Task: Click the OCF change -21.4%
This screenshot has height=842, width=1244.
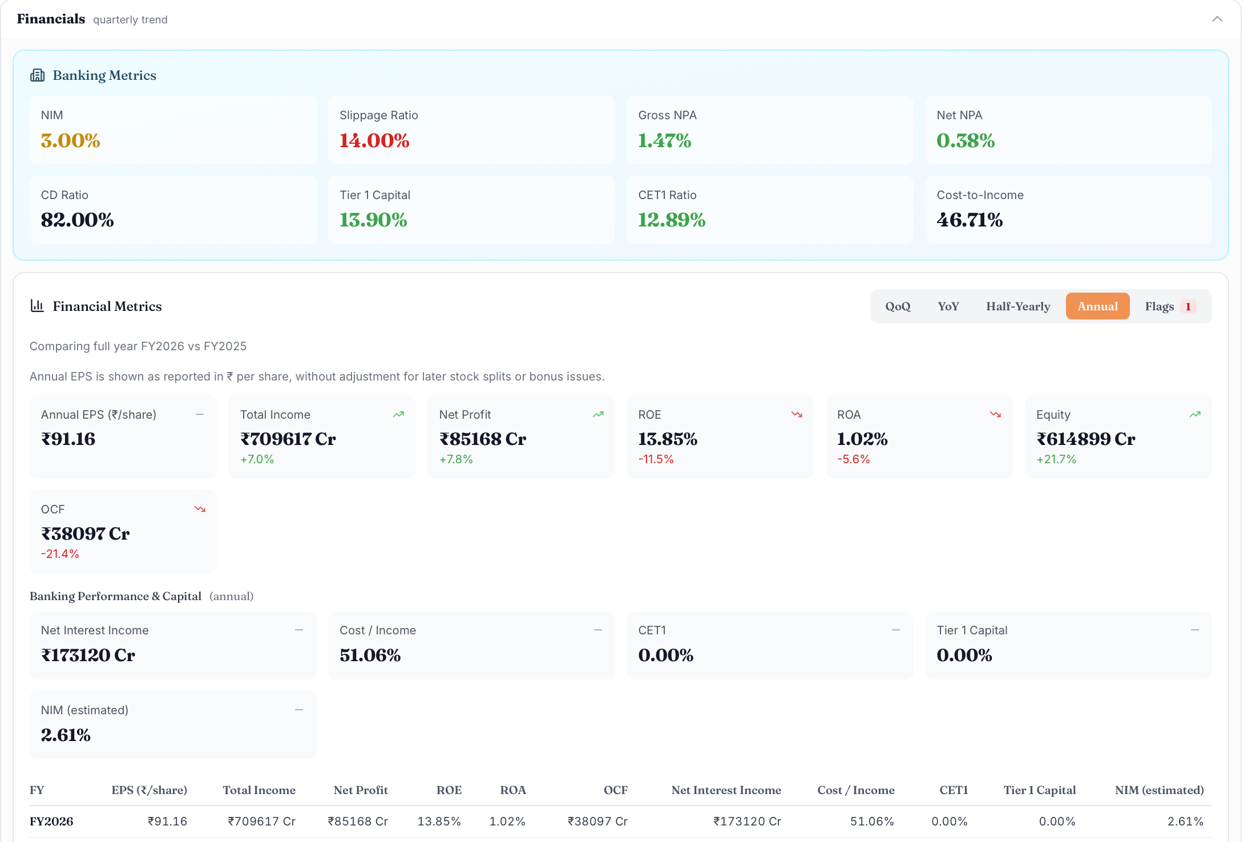Action: click(60, 554)
